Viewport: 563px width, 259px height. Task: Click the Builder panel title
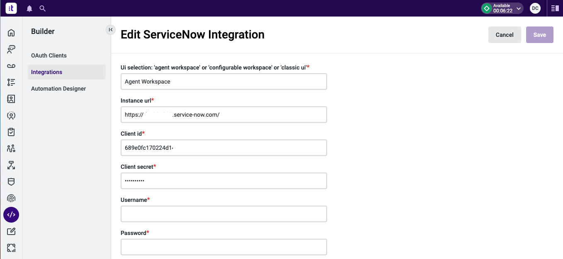point(43,31)
